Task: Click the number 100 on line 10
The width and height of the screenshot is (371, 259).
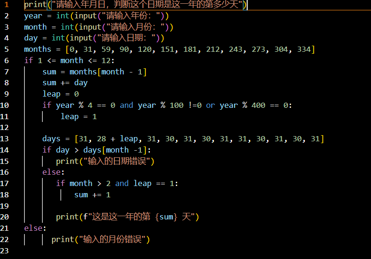Action: pos(176,105)
